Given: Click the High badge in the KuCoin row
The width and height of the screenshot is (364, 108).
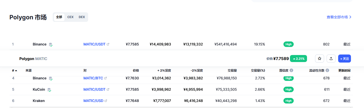Looking at the screenshot, I should (288, 89).
